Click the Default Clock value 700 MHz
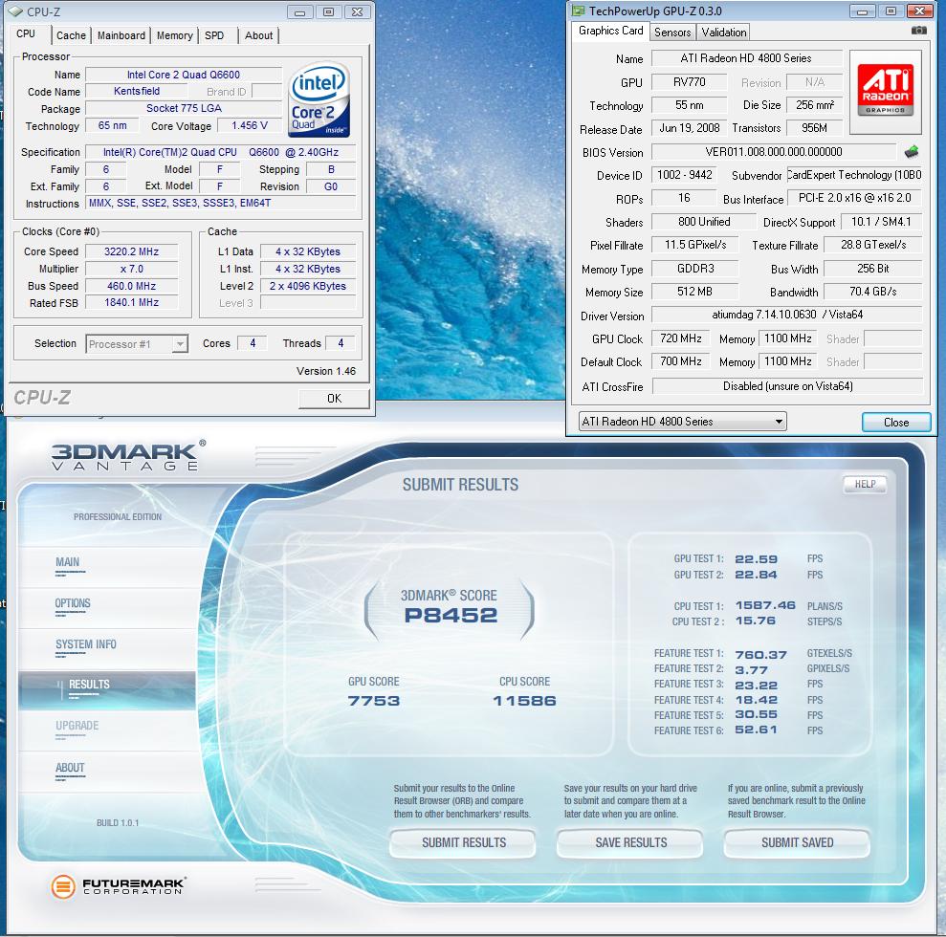 pyautogui.click(x=680, y=361)
